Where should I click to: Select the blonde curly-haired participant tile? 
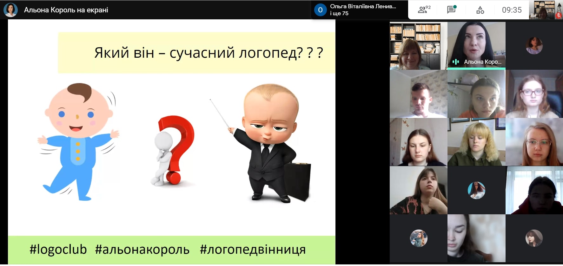tap(476, 142)
